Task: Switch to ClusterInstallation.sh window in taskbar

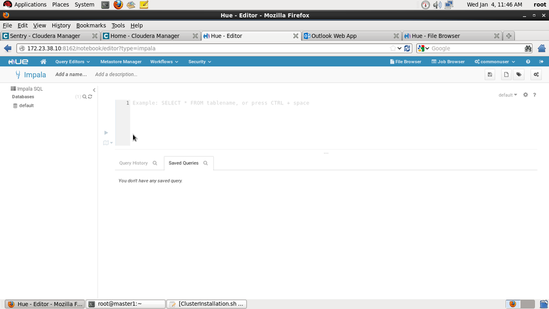Action: point(207,304)
